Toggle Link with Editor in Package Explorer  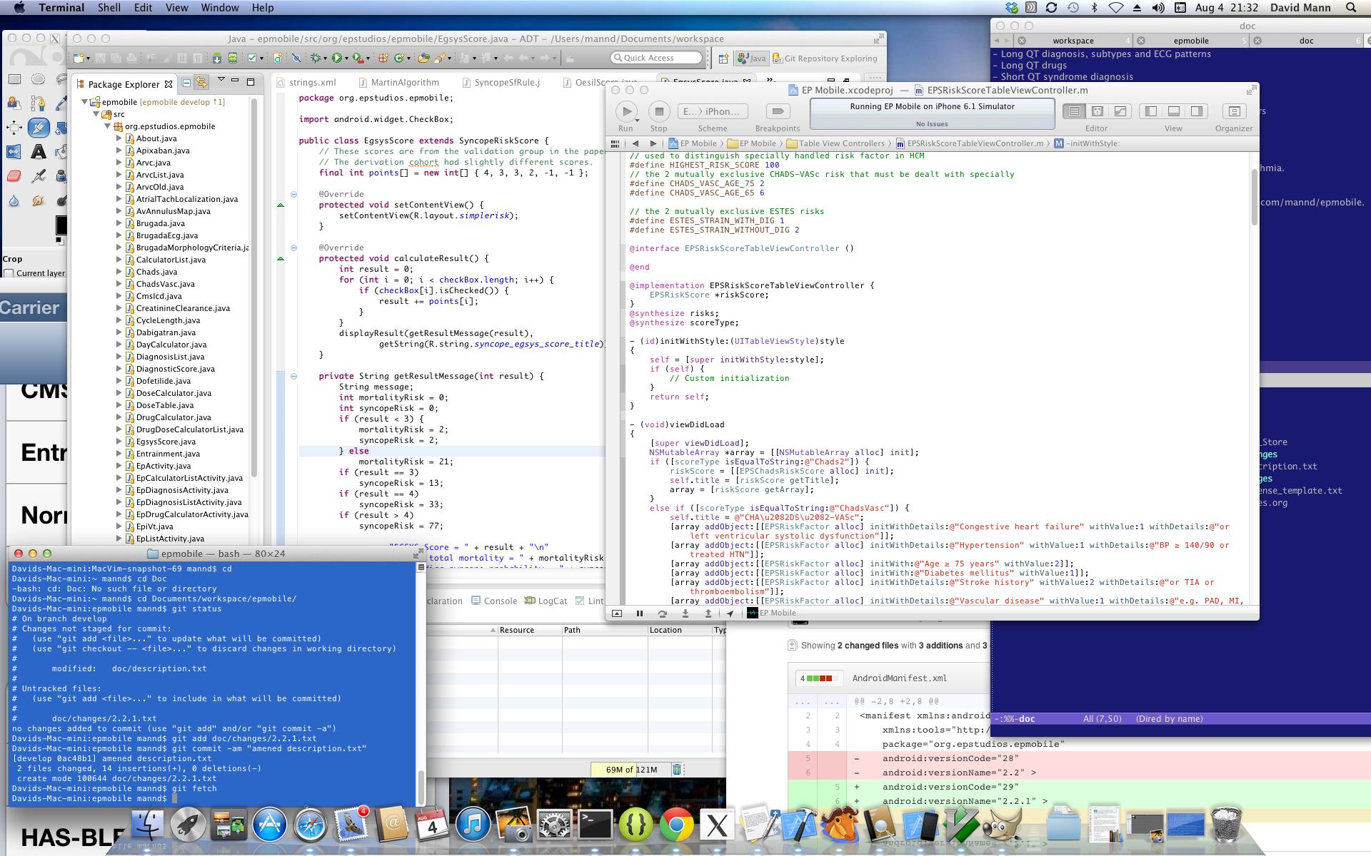click(x=201, y=83)
